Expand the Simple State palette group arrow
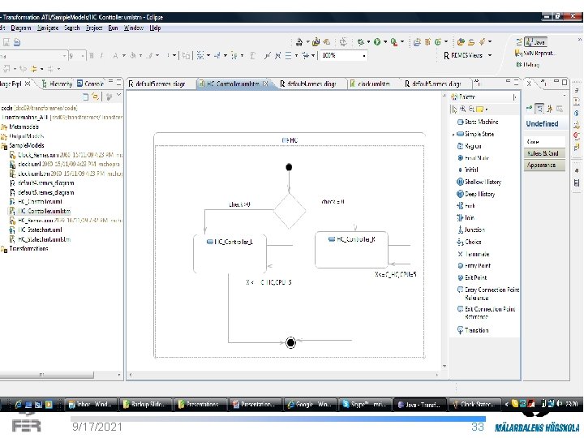The height and width of the screenshot is (438, 584). pos(453,134)
